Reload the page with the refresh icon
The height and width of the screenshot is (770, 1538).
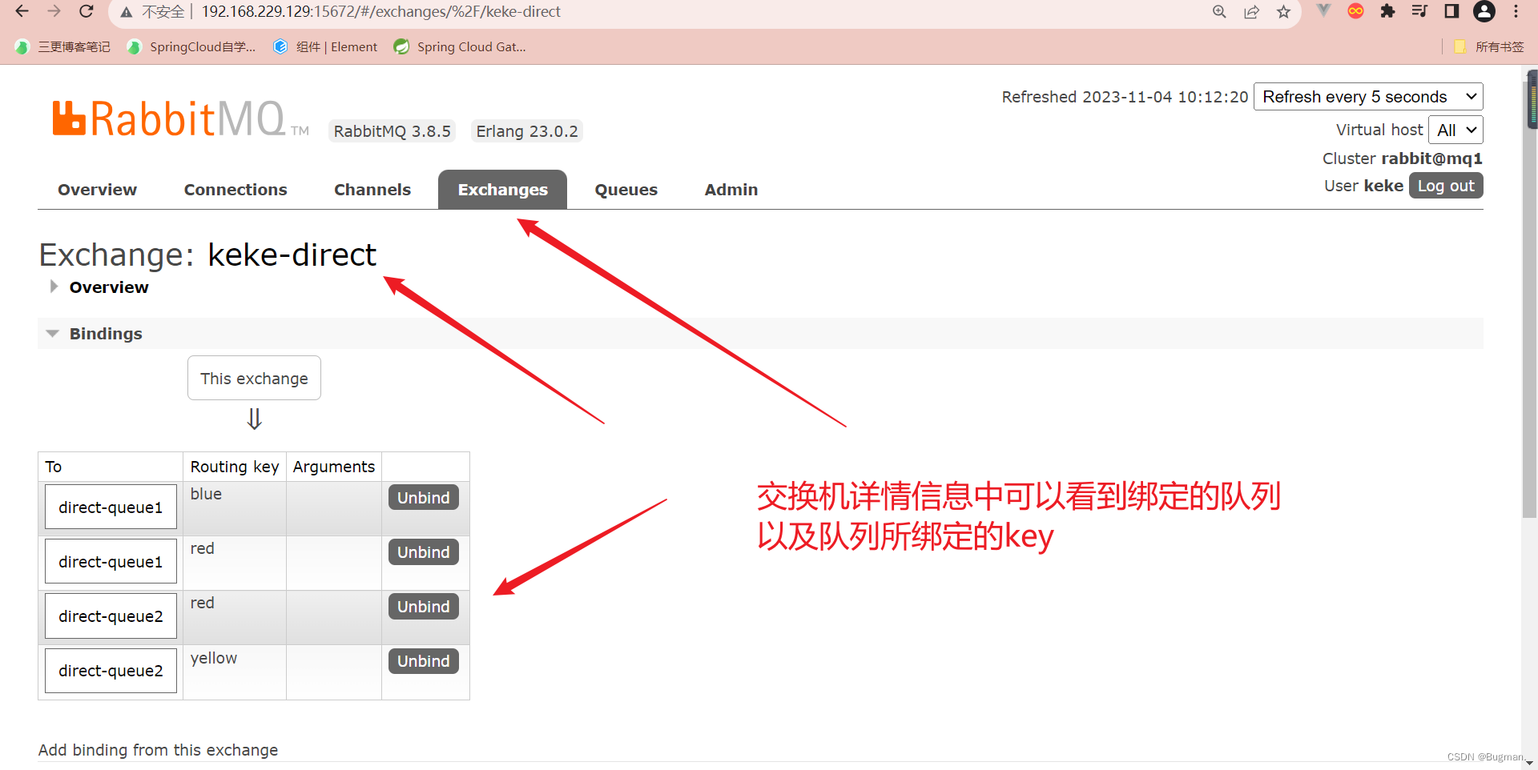point(86,11)
